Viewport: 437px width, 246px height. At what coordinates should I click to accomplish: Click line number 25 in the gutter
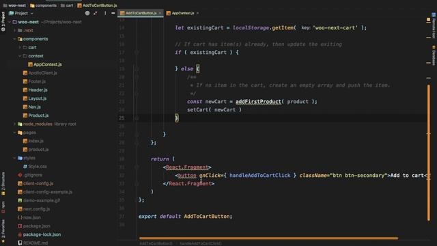coord(122,118)
